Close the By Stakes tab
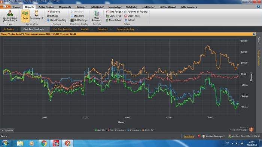 [x=17, y=29]
